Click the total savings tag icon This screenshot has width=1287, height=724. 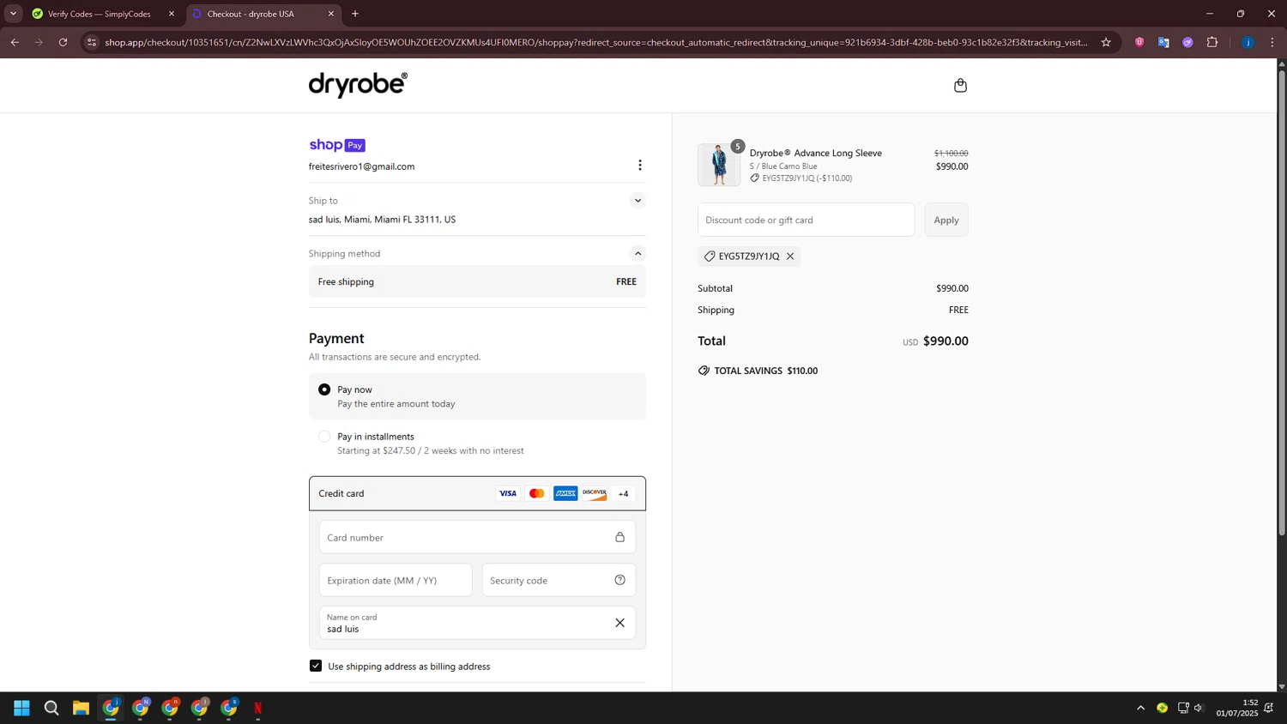tap(704, 371)
